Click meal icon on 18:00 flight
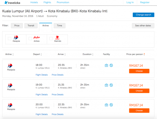The height and width of the screenshot is (119, 157). click(111, 65)
